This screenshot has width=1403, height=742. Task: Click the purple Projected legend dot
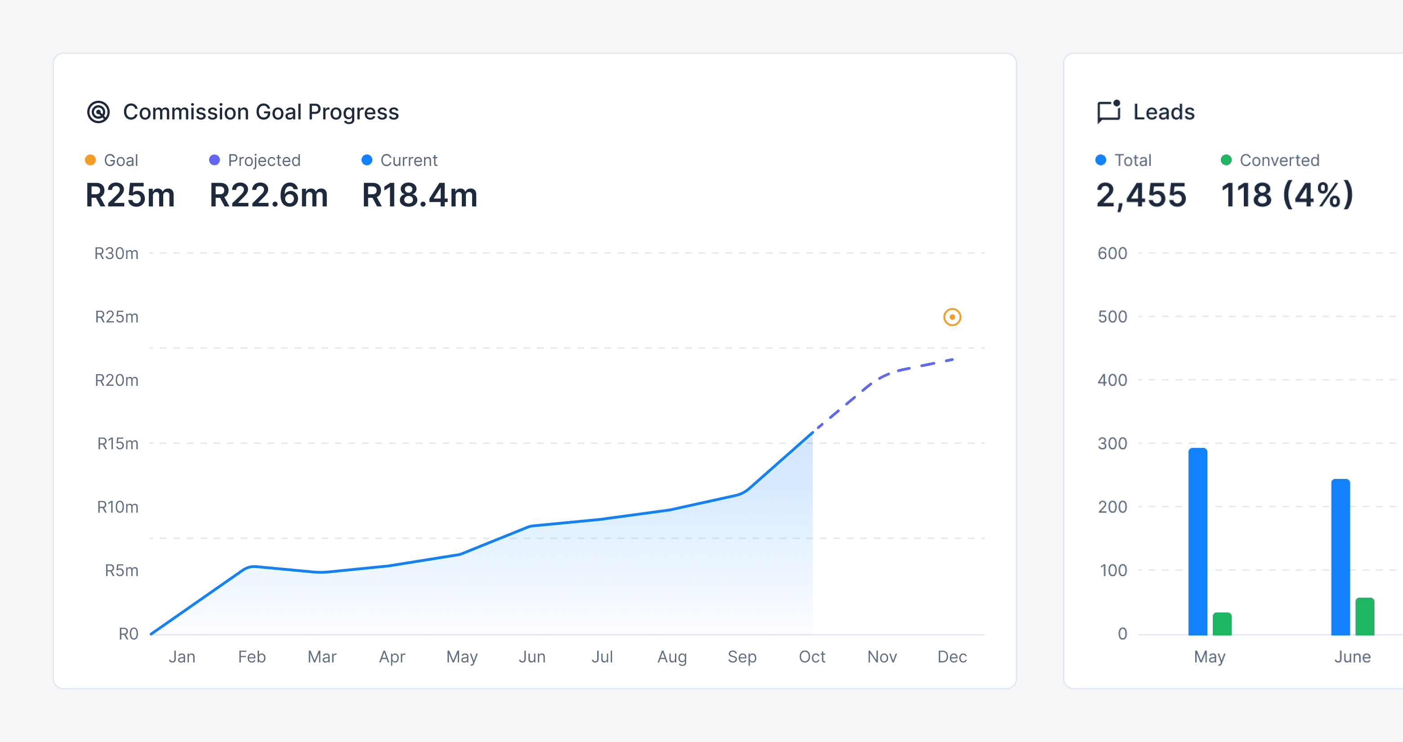(x=214, y=160)
